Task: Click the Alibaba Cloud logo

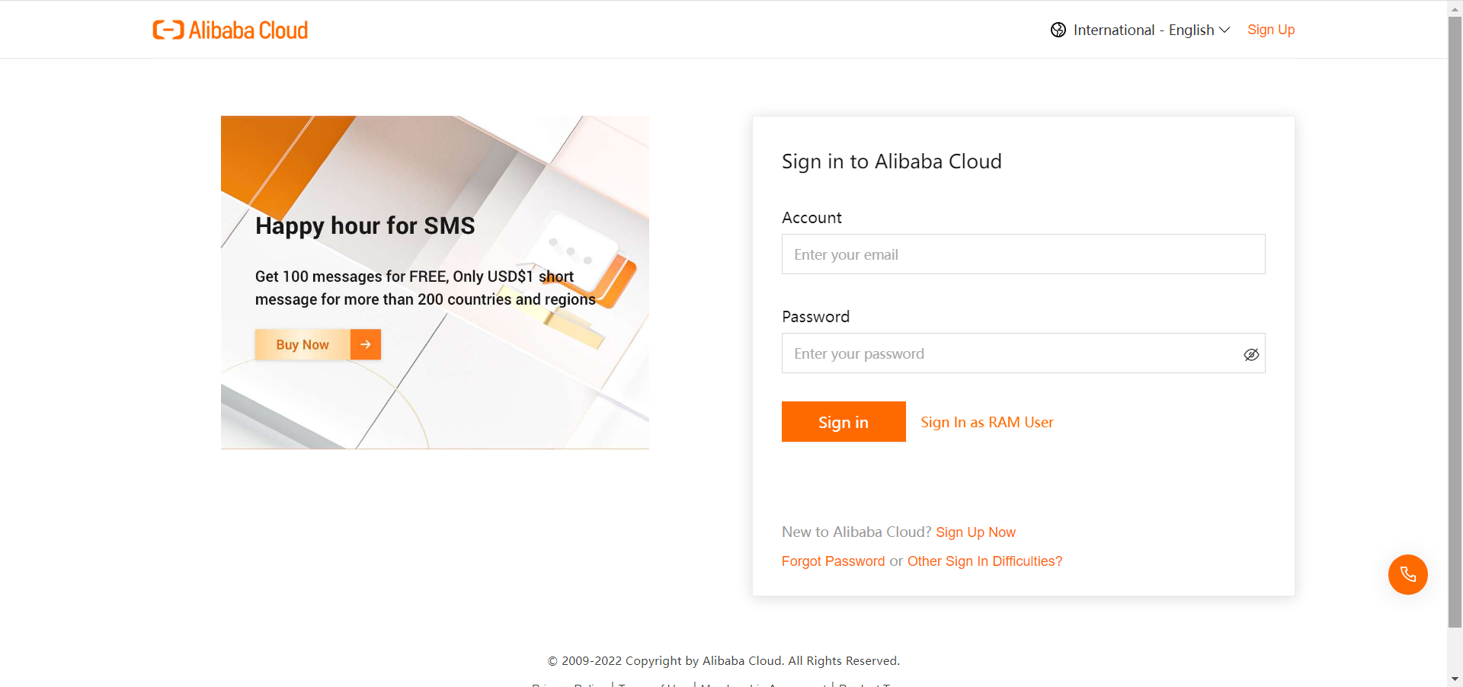Action: pos(230,30)
